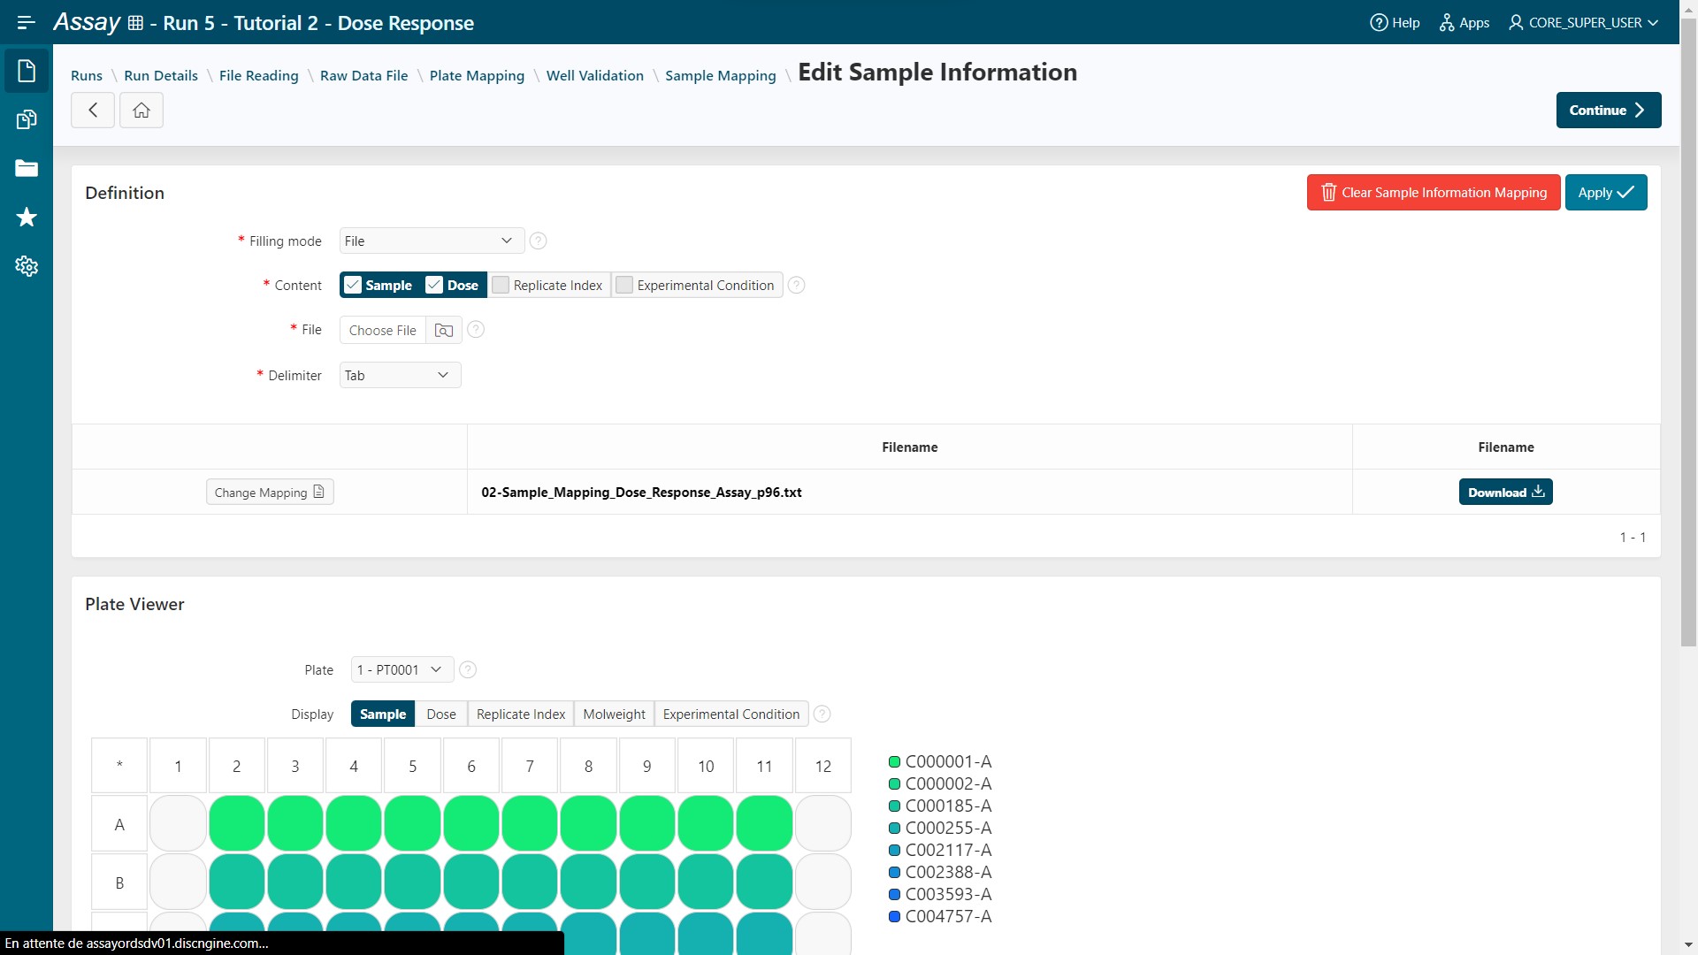This screenshot has height=955, width=1698.
Task: Select empty well A12
Action: [822, 823]
